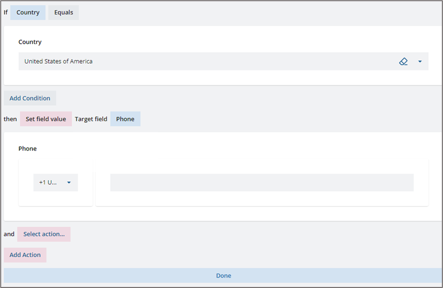The height and width of the screenshot is (288, 443).
Task: Click the Country label in condition panel
Action: [x=30, y=42]
